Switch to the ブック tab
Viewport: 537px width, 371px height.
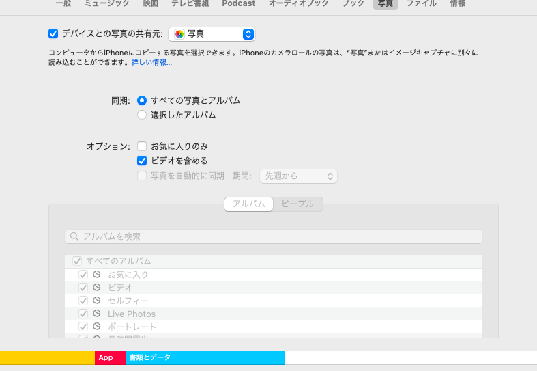[x=353, y=3]
